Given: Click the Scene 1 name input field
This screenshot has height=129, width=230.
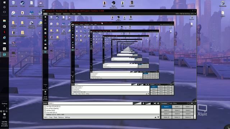Looking at the screenshot, I should coord(90,104).
